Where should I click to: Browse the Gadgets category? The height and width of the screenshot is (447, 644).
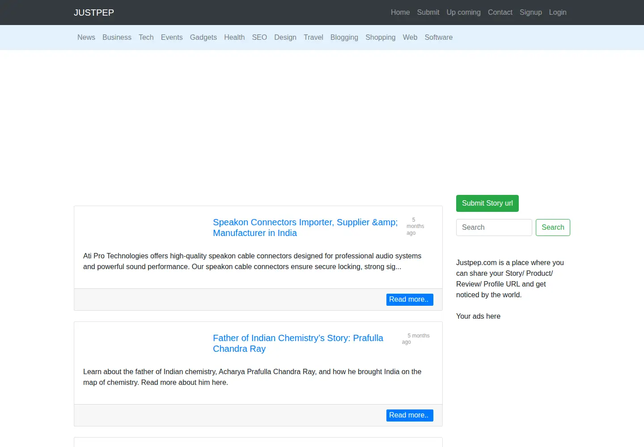pos(203,38)
